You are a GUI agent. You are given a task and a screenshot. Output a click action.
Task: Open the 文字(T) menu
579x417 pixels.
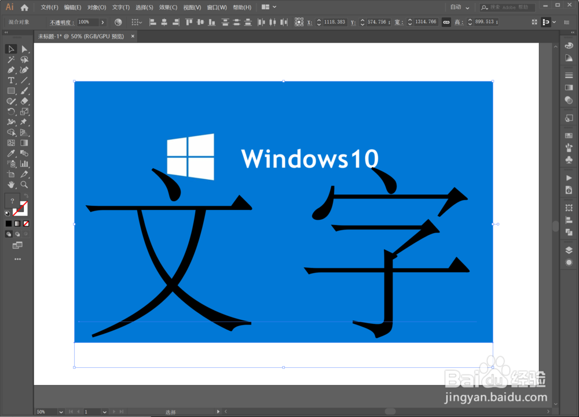[x=121, y=8]
